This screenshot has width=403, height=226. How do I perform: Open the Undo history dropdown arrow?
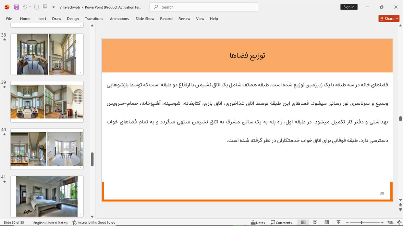[x=30, y=7]
